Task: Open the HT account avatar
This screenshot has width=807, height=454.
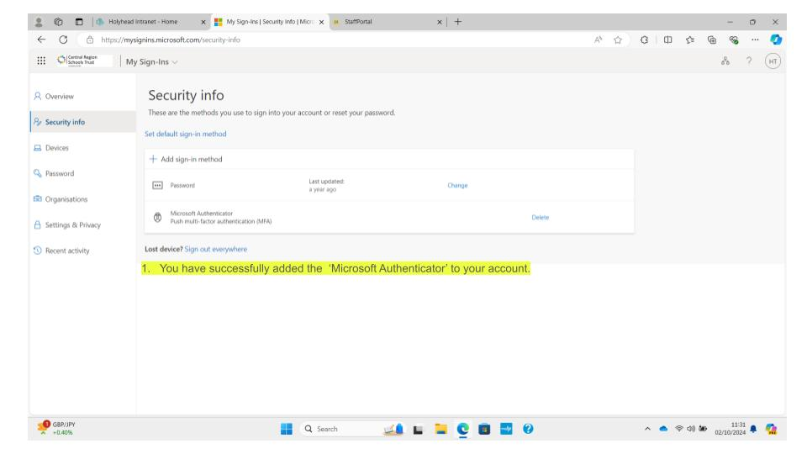Action: pos(773,61)
